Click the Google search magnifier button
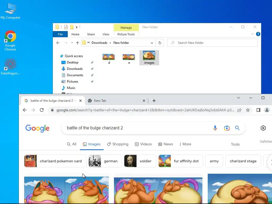Viewport: 272px width, 204px height. click(x=237, y=128)
